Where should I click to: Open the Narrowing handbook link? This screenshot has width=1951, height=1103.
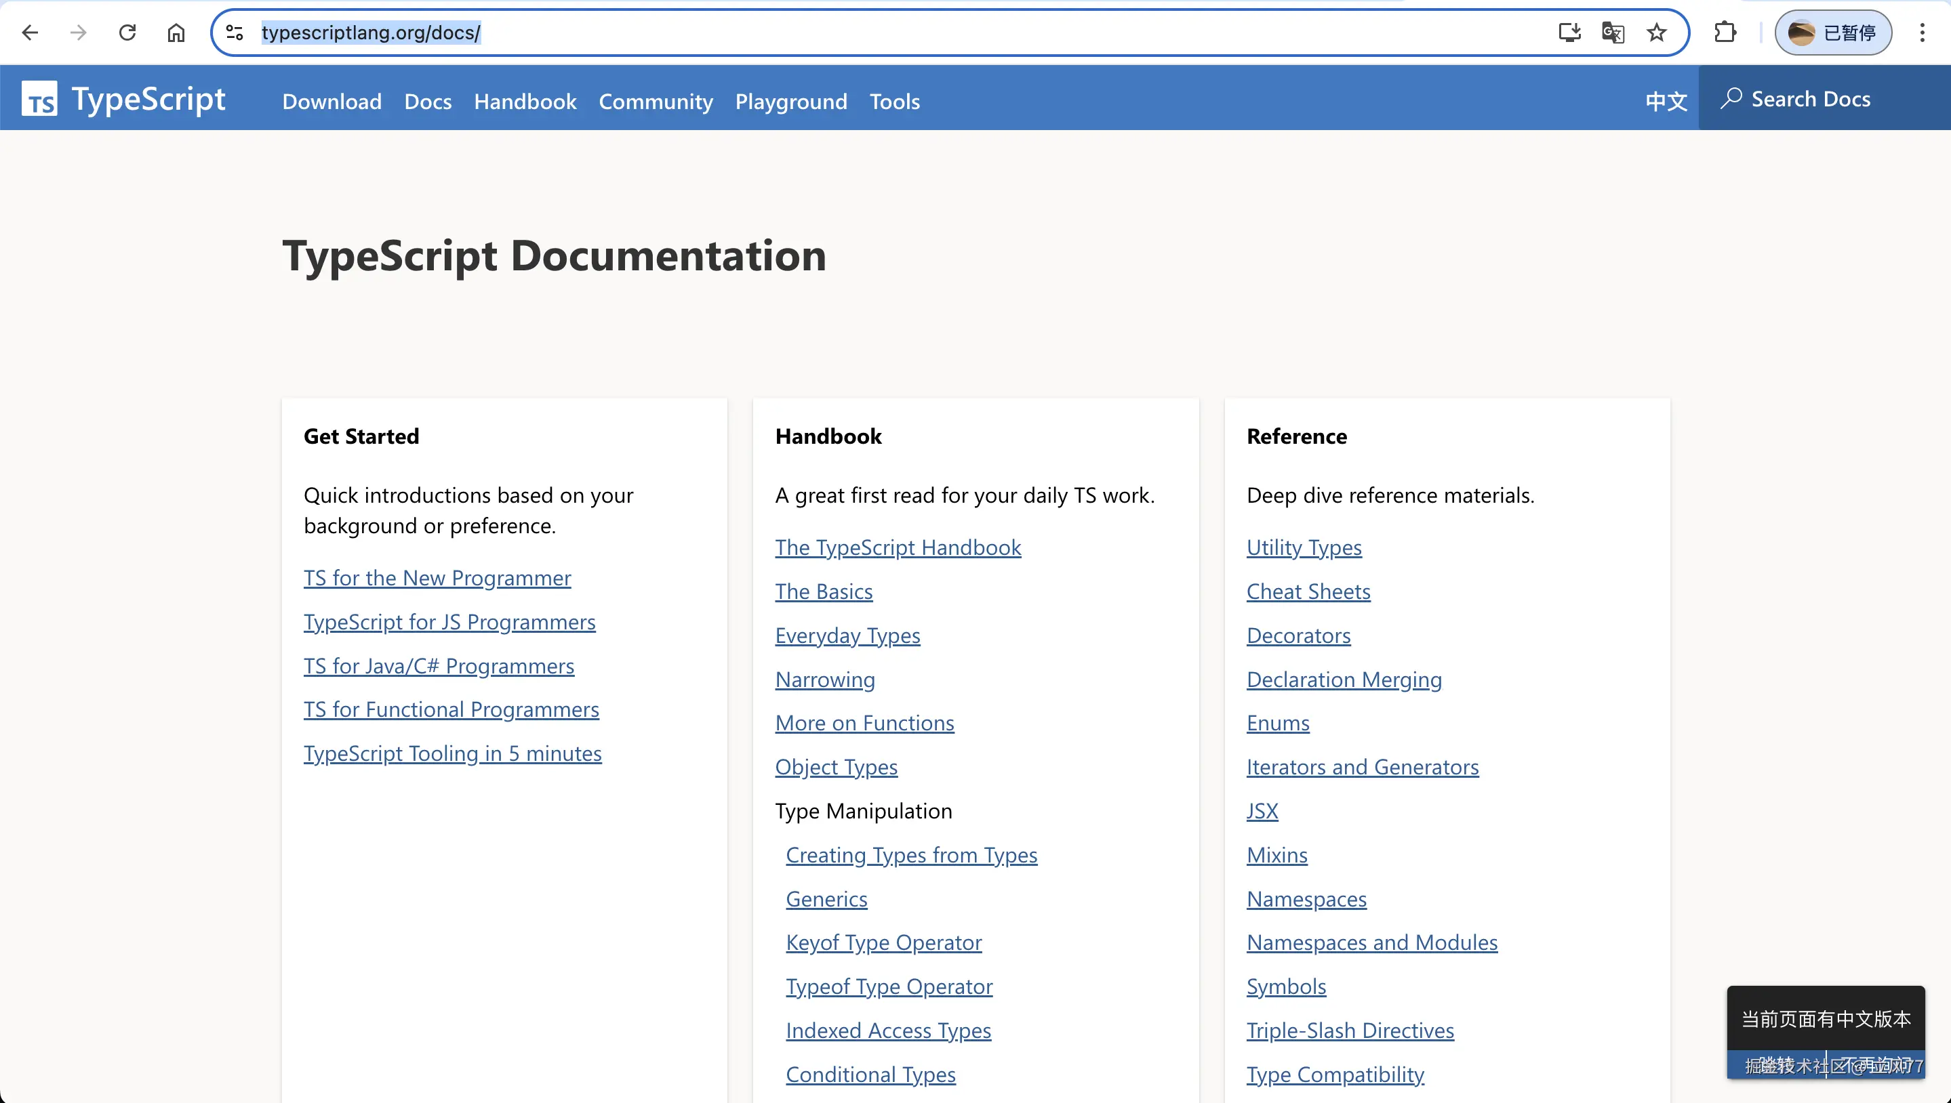(824, 680)
